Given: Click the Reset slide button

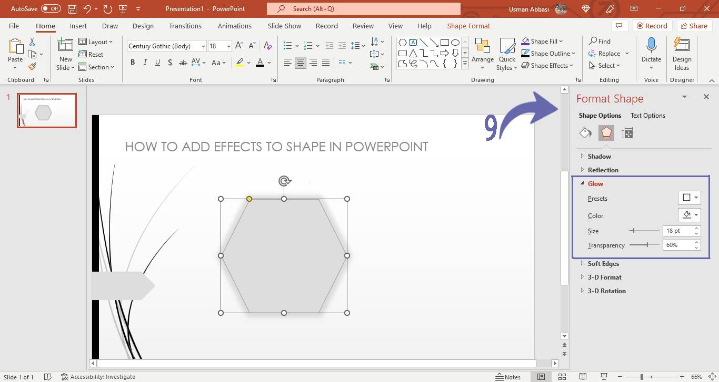Looking at the screenshot, I should 91,55.
